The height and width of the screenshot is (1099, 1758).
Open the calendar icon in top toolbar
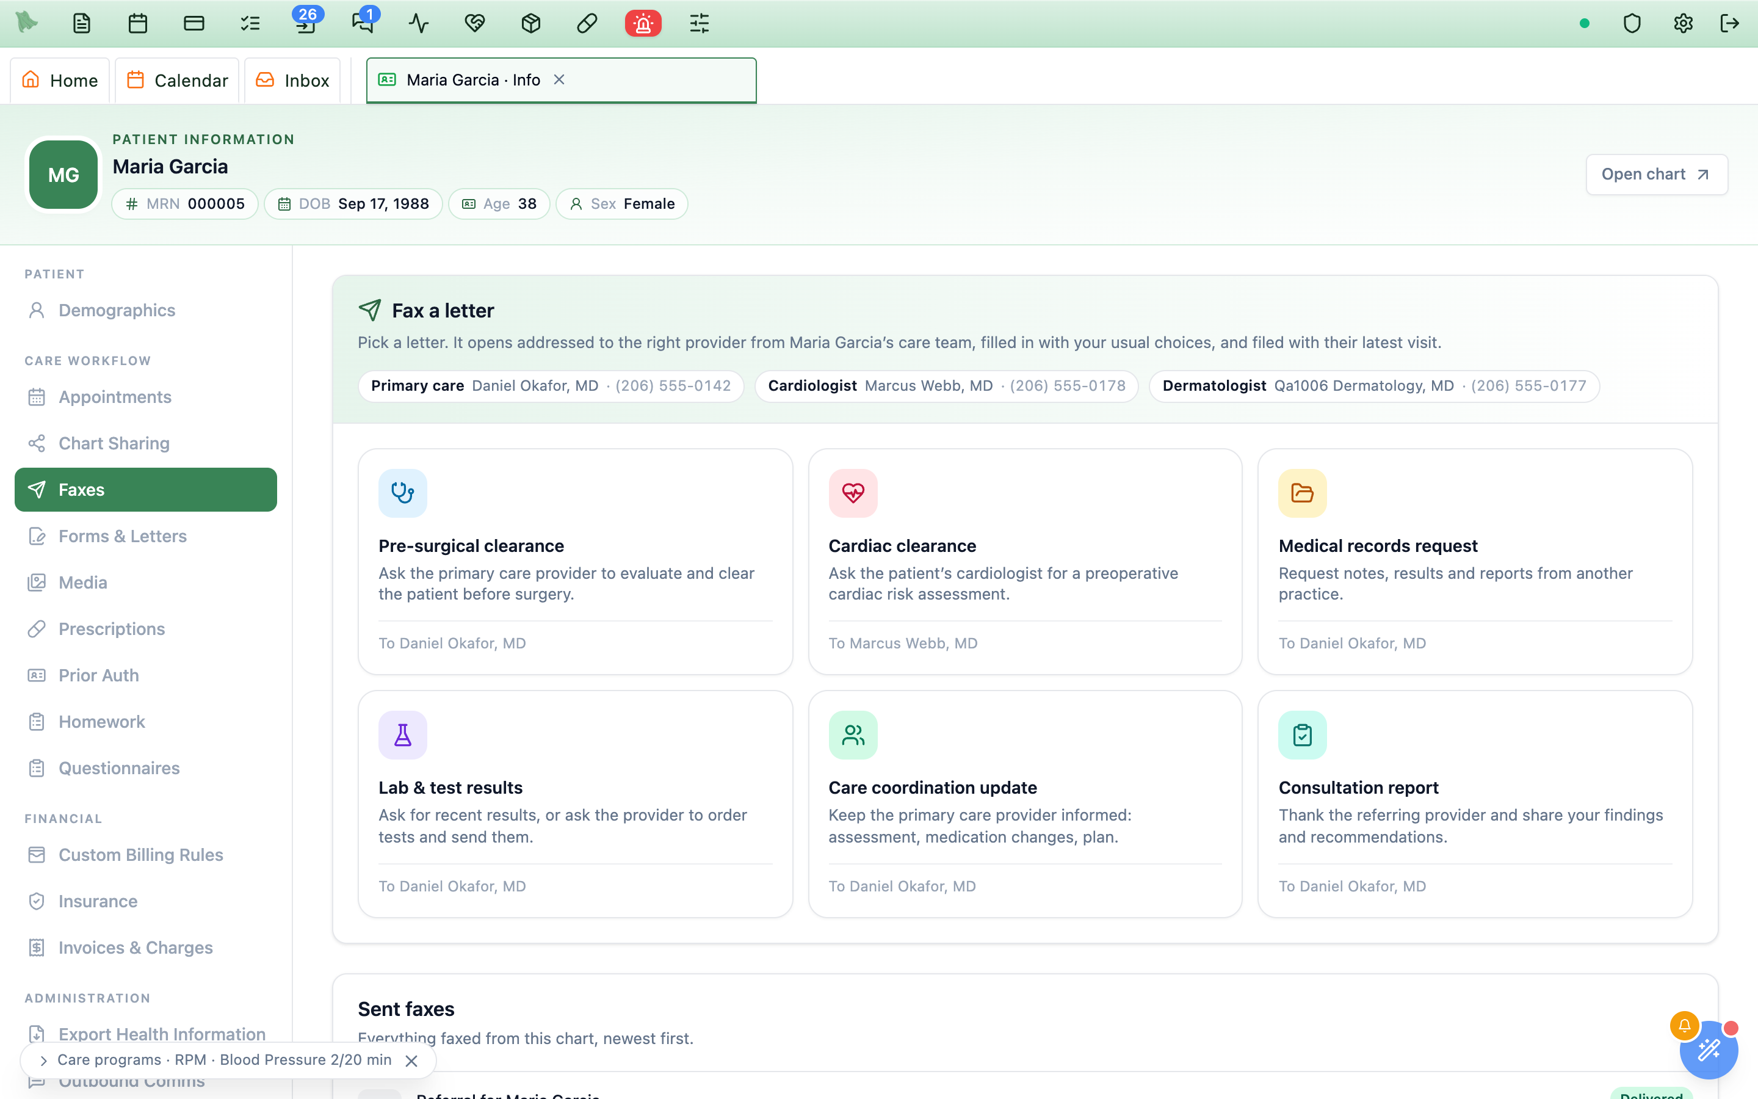point(138,23)
